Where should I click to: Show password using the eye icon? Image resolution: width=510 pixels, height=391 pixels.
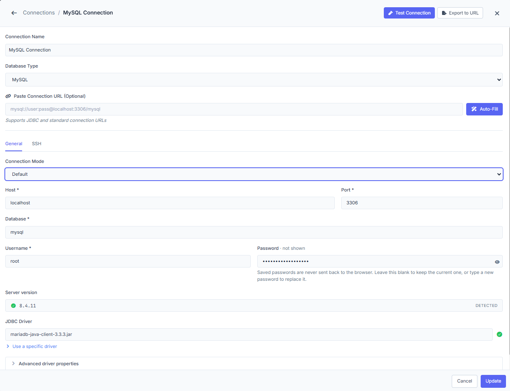[497, 262]
